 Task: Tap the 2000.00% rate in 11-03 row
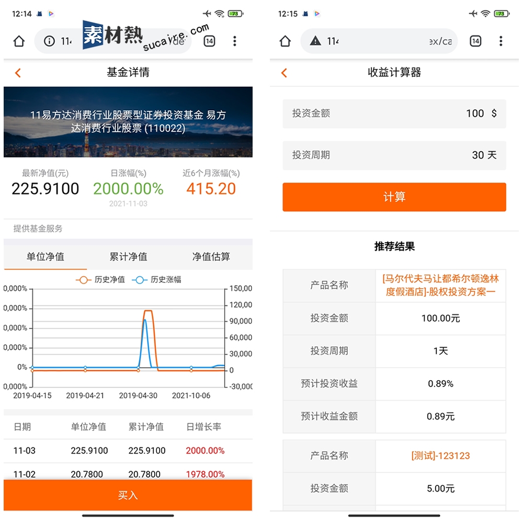click(x=205, y=451)
